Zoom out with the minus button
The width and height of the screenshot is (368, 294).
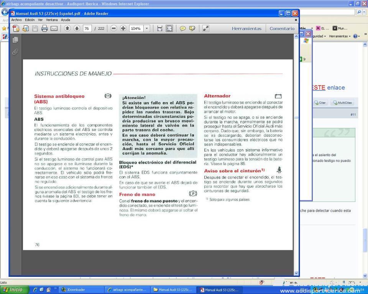click(113, 28)
